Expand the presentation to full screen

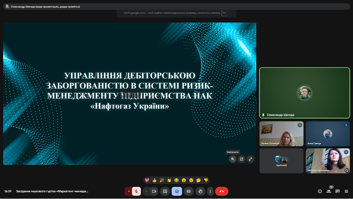(250, 159)
